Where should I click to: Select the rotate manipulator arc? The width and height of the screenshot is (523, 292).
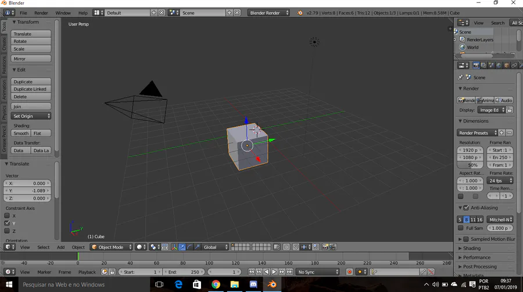tap(189, 247)
